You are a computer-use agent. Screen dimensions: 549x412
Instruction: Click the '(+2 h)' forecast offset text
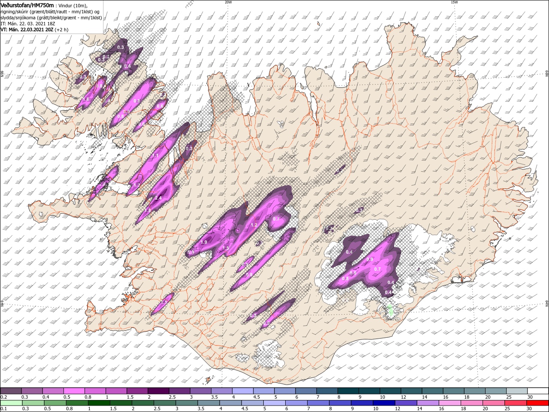(x=62, y=30)
